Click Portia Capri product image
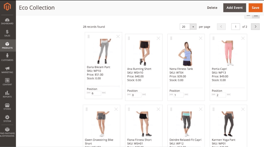 (228, 53)
